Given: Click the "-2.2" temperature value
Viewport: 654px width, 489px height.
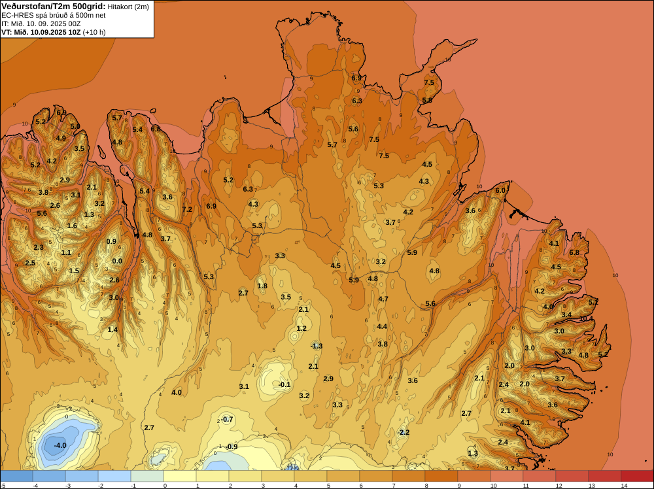Looking at the screenshot, I should coord(404,432).
